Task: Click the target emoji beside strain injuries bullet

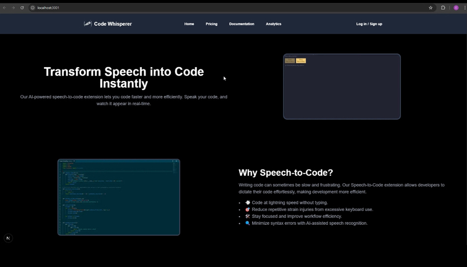Action: click(x=247, y=209)
